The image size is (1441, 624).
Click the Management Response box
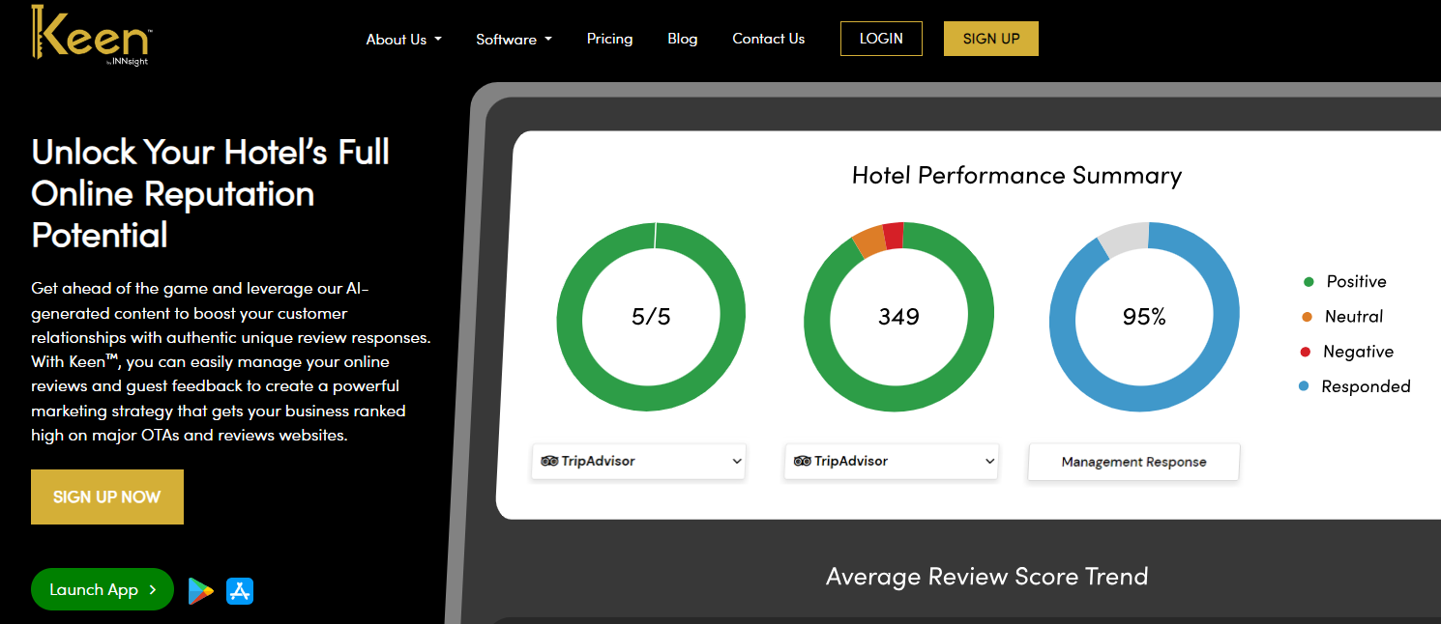point(1133,462)
